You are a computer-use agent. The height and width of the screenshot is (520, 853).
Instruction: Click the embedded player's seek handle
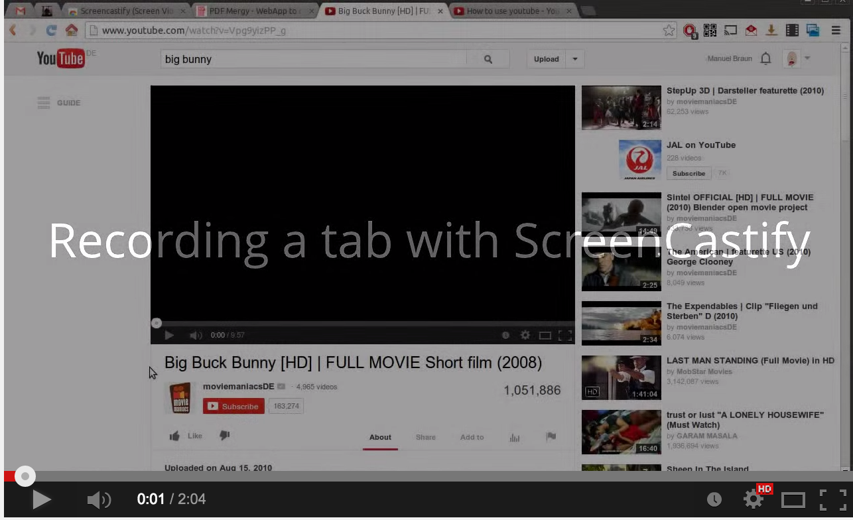tap(156, 323)
